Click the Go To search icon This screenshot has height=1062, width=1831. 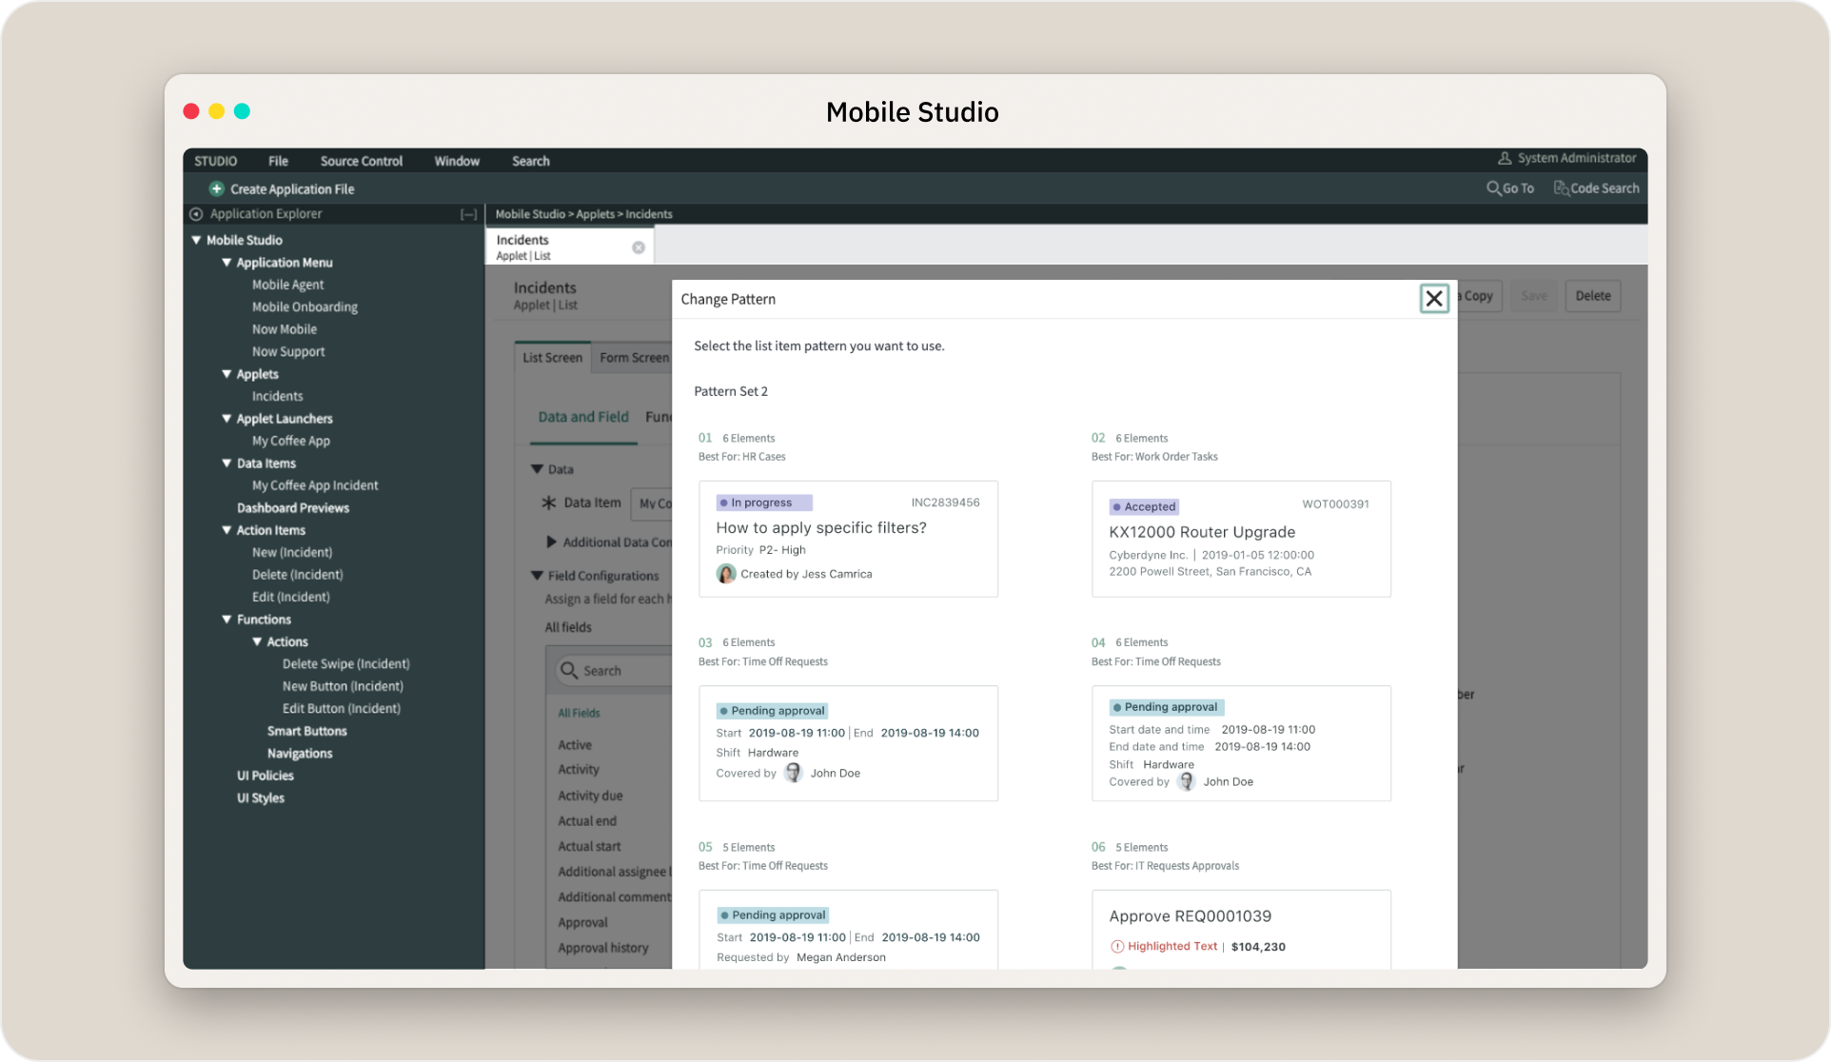click(1493, 188)
